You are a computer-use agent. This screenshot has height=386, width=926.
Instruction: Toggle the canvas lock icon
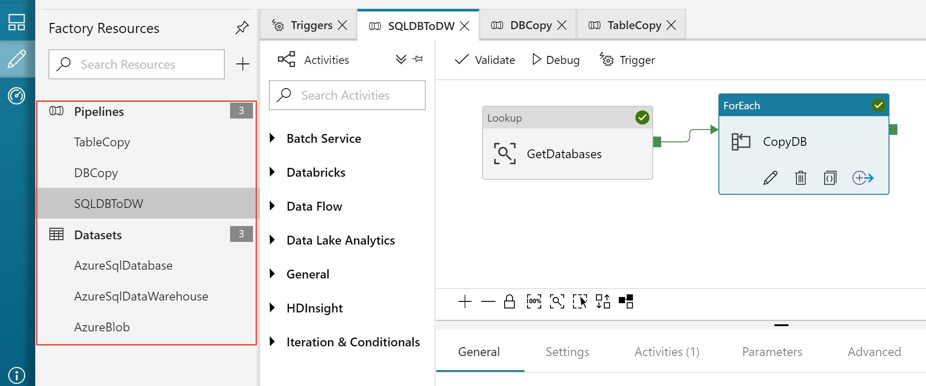(x=509, y=301)
